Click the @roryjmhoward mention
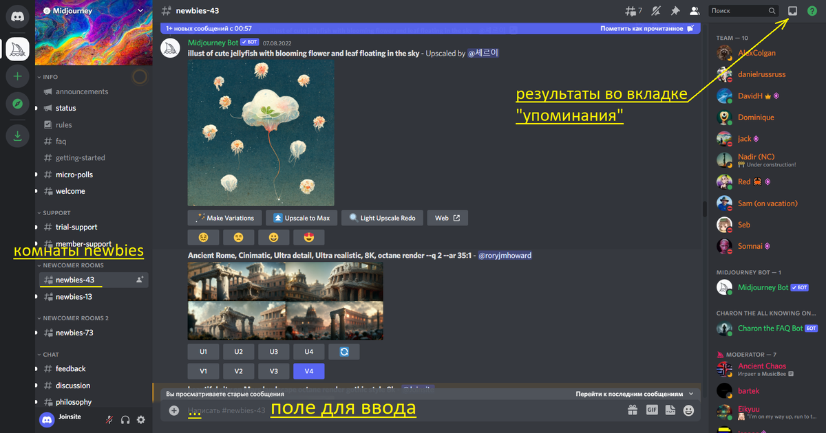826x433 pixels. 505,255
